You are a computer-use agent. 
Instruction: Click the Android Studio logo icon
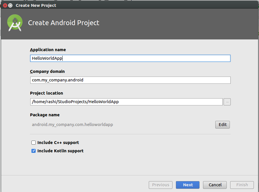pos(15,23)
